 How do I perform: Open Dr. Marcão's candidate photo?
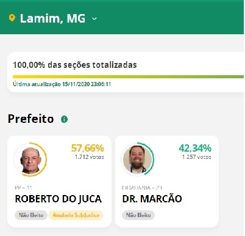pos(138,159)
